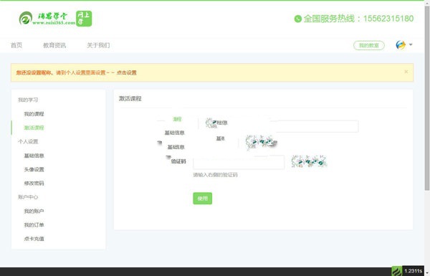The width and height of the screenshot is (430, 276).
Task: Click the 请输入右侧的验证码 hint text
Action: (215, 175)
